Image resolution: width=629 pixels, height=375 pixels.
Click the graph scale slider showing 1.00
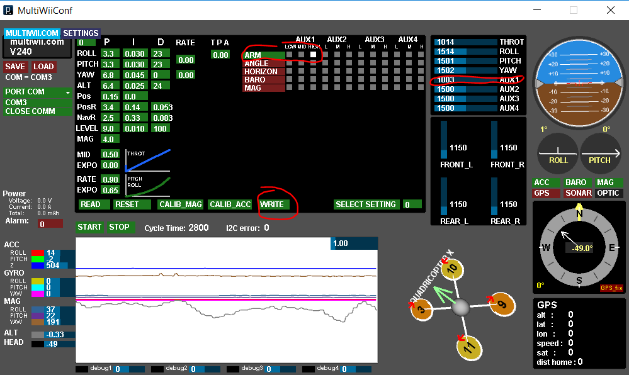tap(354, 243)
